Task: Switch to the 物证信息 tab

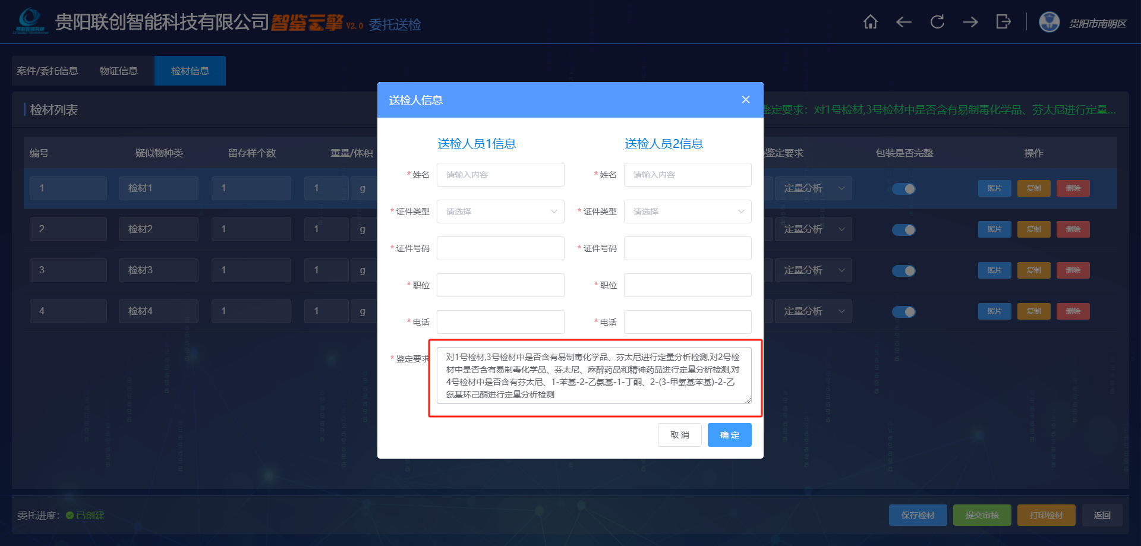Action: [x=119, y=71]
